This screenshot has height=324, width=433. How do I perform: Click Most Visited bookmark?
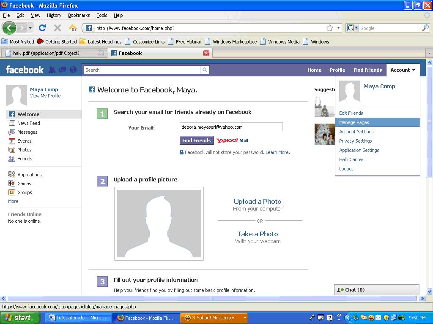point(18,42)
